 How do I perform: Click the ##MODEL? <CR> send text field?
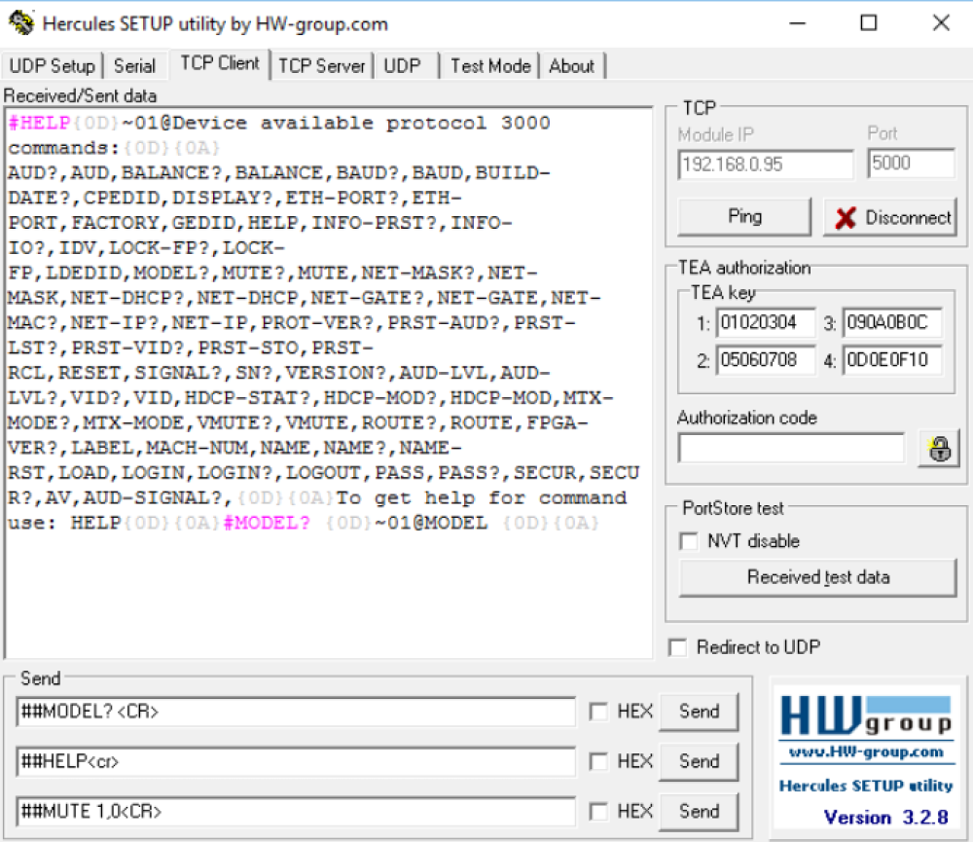pos(296,712)
